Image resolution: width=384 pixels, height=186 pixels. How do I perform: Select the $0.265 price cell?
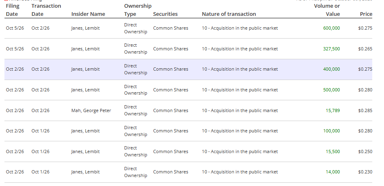point(365,49)
